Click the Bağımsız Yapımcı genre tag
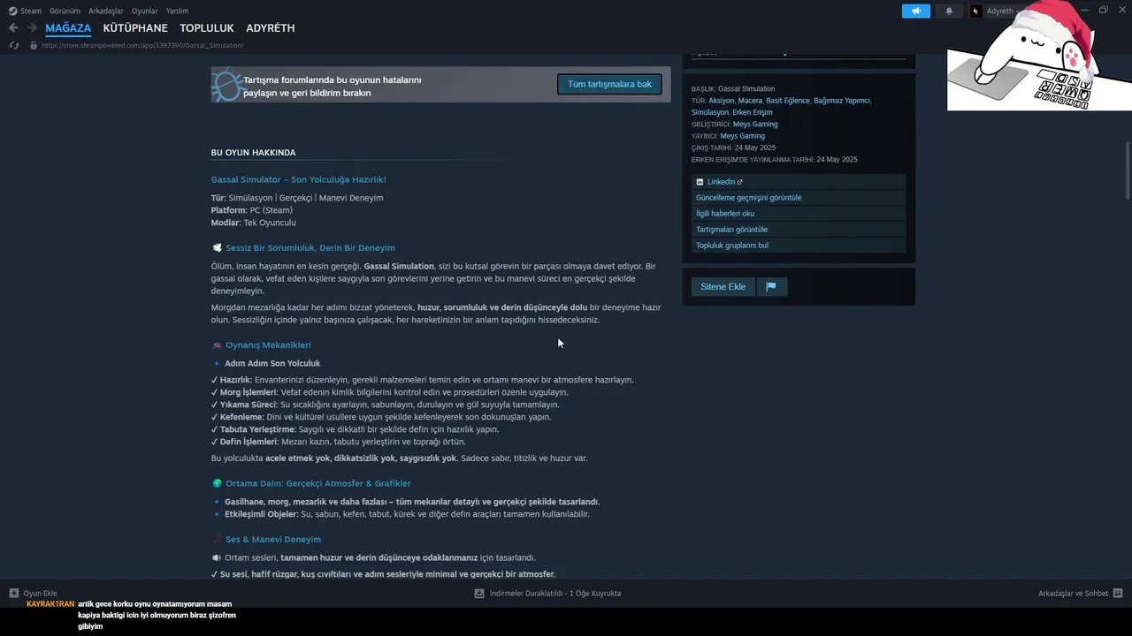1132x636 pixels. tap(842, 101)
